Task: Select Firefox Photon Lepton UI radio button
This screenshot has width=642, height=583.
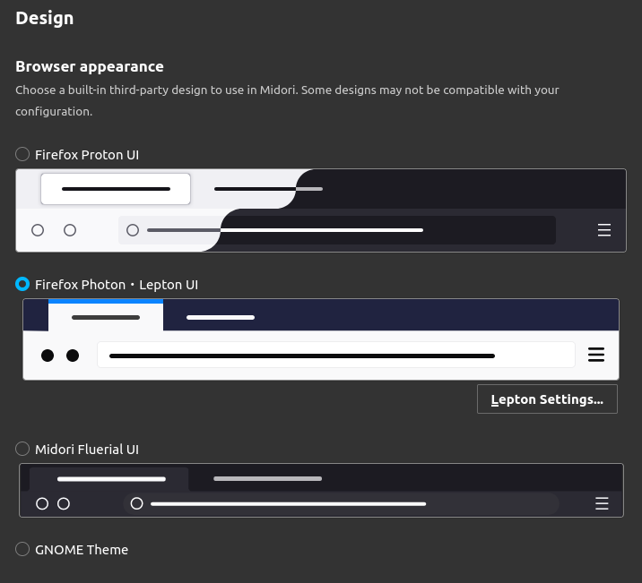Action: pos(22,284)
